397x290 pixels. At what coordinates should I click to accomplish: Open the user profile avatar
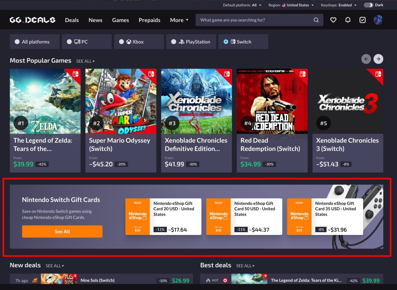pyautogui.click(x=378, y=20)
